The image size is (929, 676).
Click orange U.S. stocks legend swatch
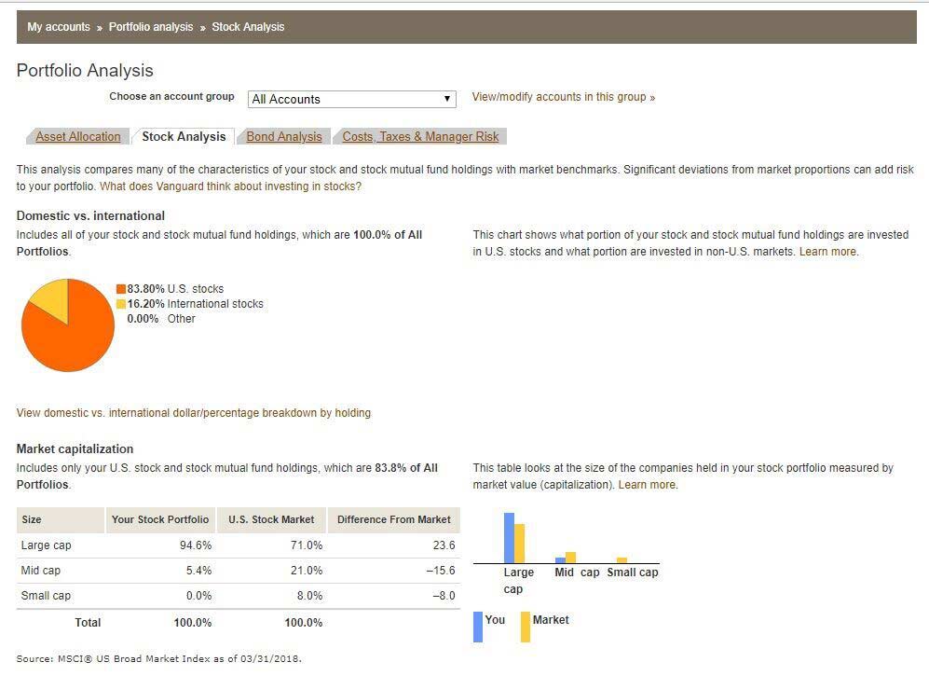(x=121, y=289)
